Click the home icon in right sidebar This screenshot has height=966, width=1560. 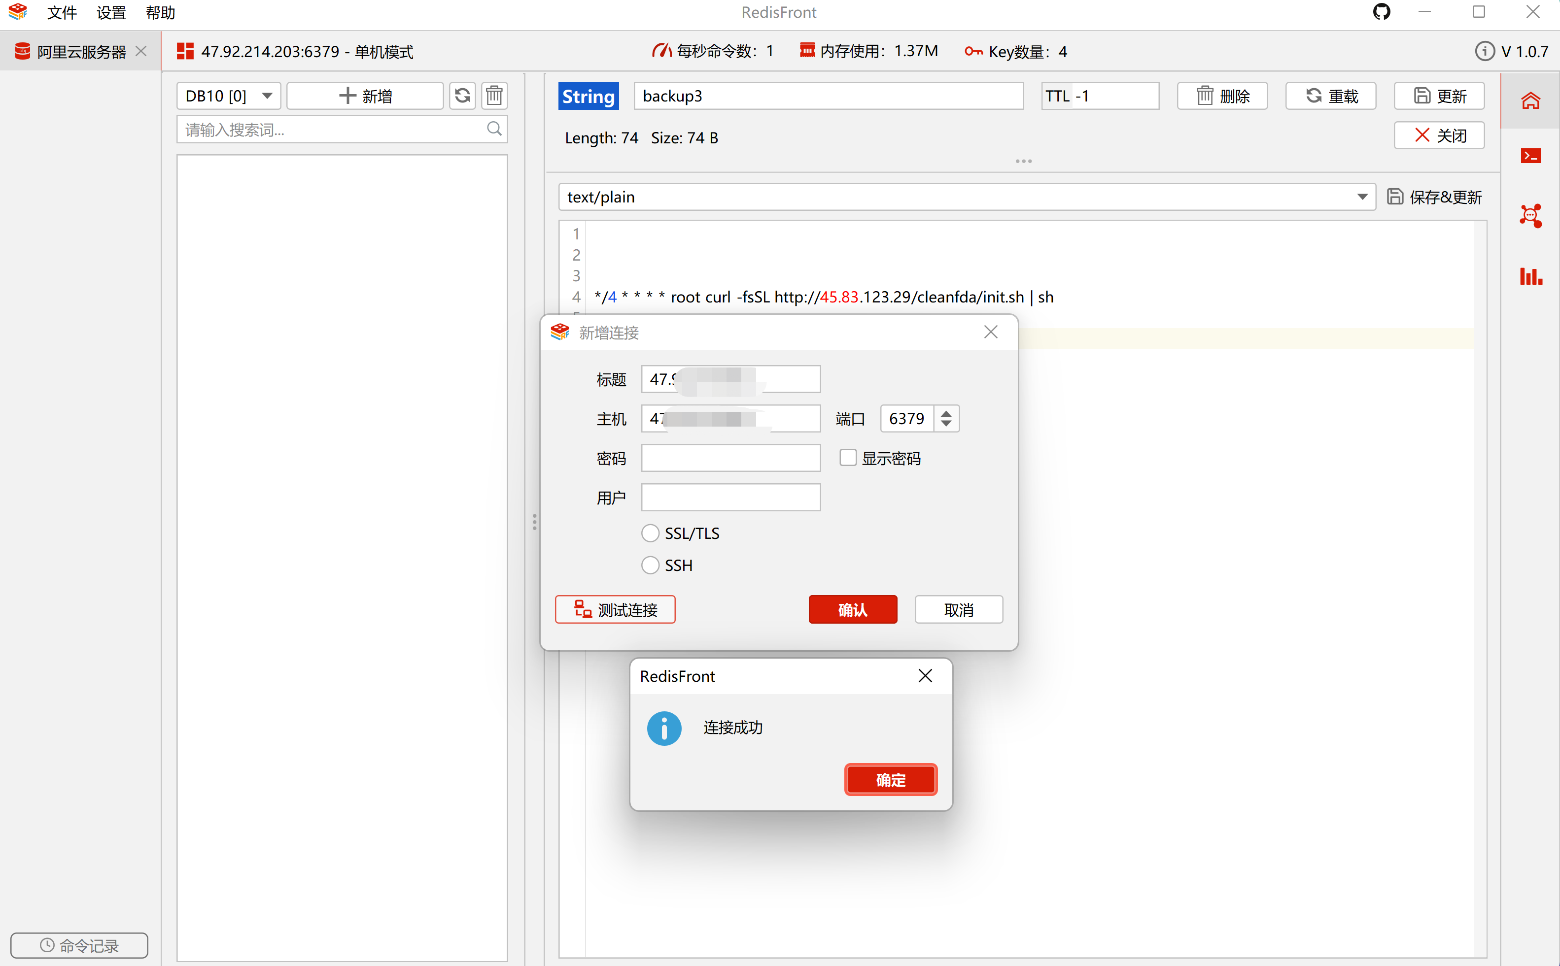point(1530,100)
